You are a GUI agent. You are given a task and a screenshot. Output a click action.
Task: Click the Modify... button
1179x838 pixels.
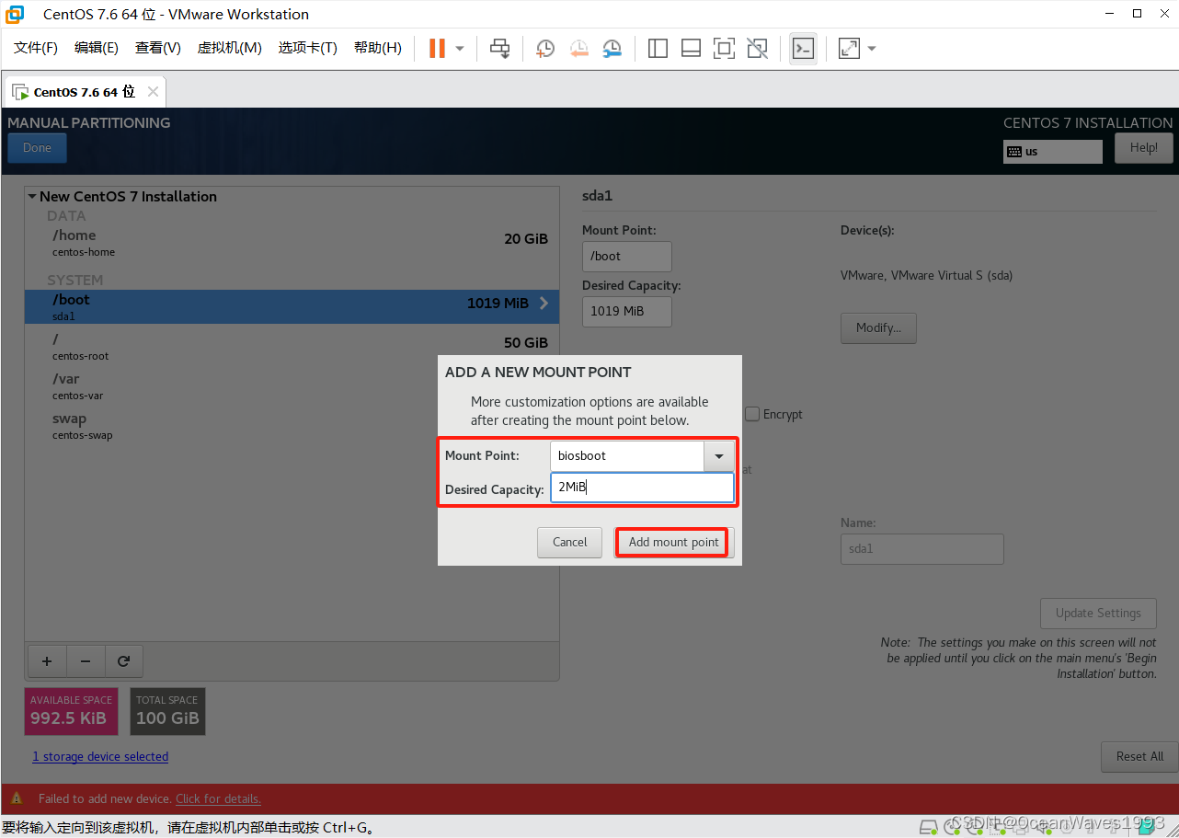pos(878,327)
